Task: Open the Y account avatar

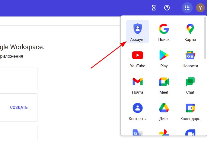Action: click(200, 8)
